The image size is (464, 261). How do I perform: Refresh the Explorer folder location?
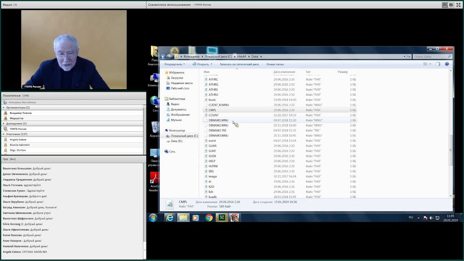pyautogui.click(x=409, y=57)
